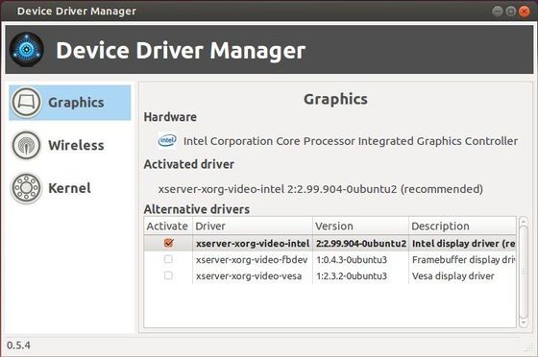Close the Device Driver Manager window
The height and width of the screenshot is (357, 538).
[525, 12]
